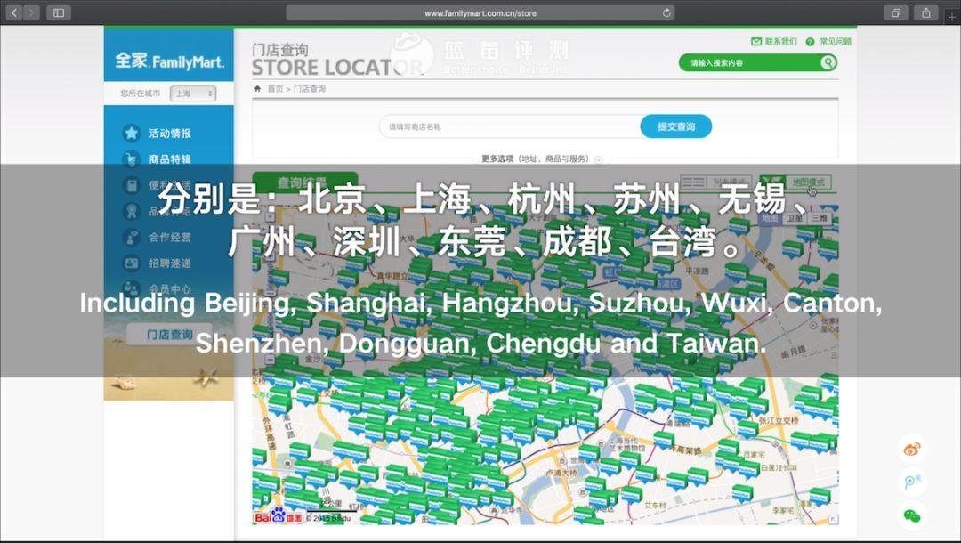Viewport: 961px width, 543px height.
Task: Expand 更多选项 (地址、商品与服务)
Action: (542, 158)
